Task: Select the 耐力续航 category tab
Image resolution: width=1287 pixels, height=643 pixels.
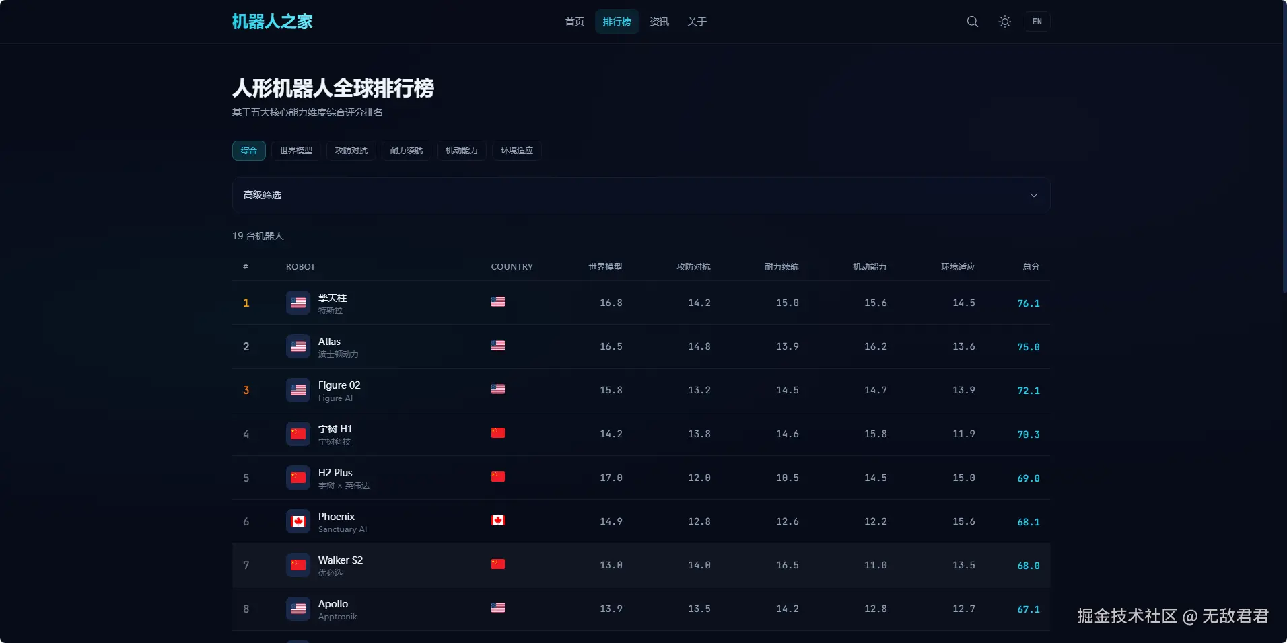Action: [407, 151]
